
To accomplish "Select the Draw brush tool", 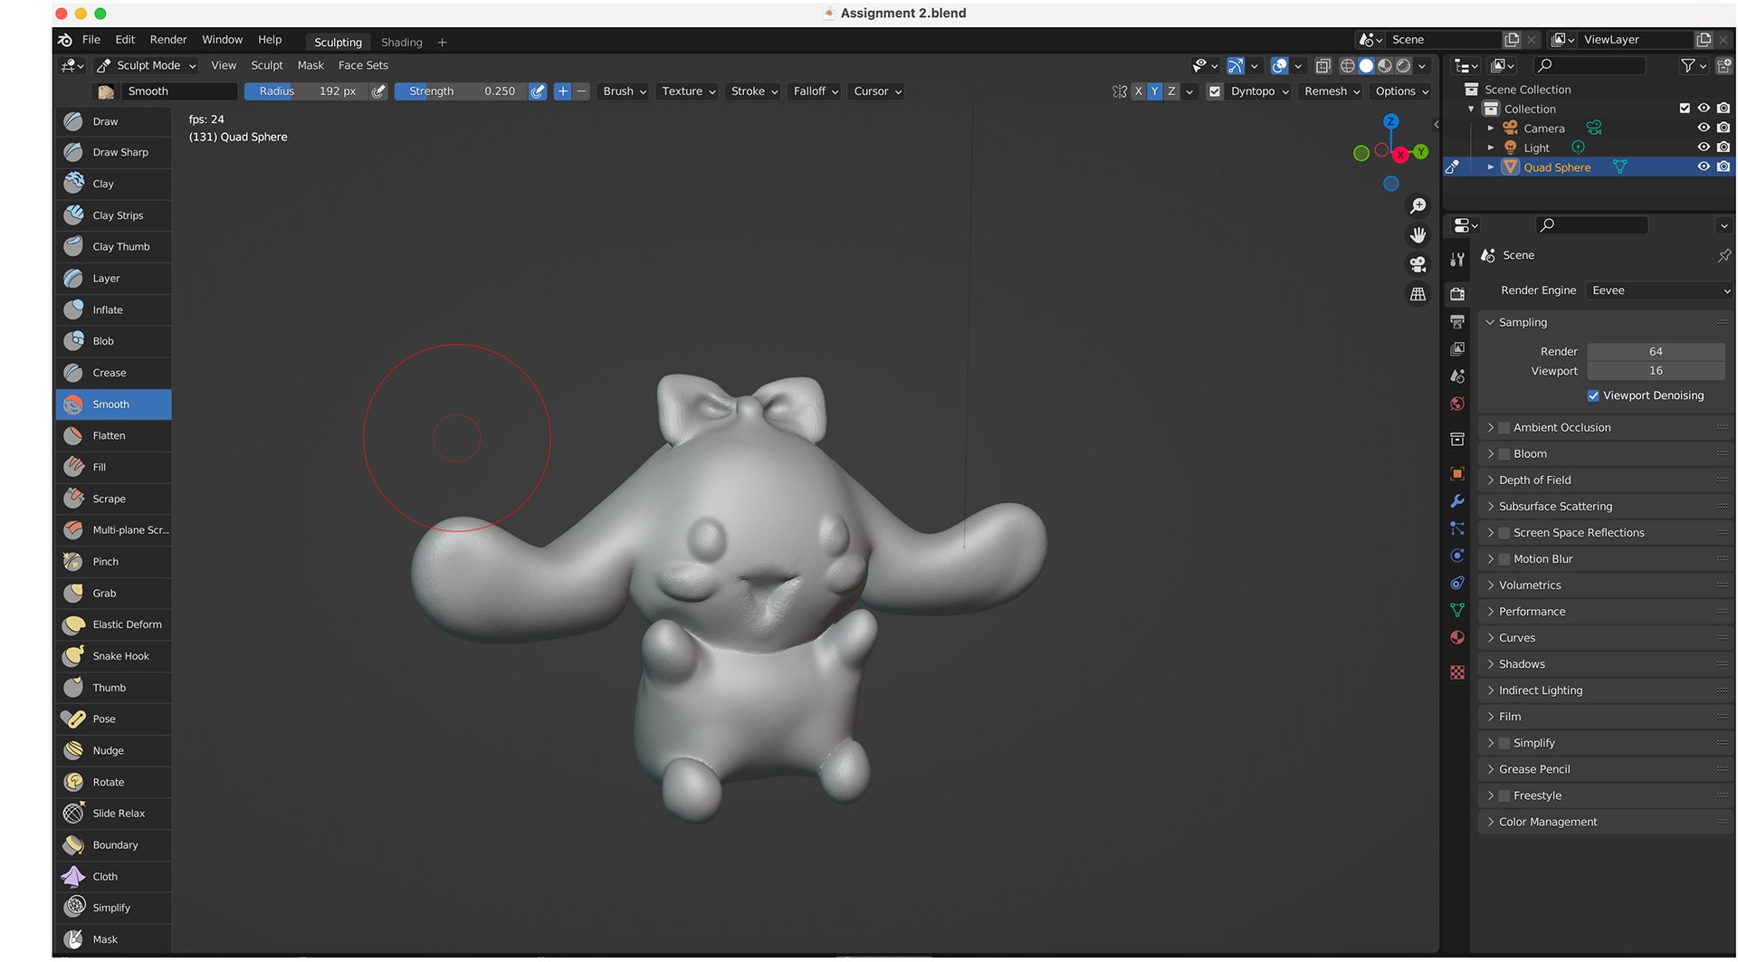I will tap(113, 121).
